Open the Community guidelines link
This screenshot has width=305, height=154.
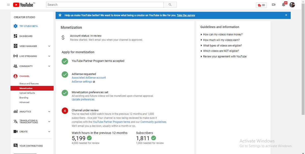(153, 122)
